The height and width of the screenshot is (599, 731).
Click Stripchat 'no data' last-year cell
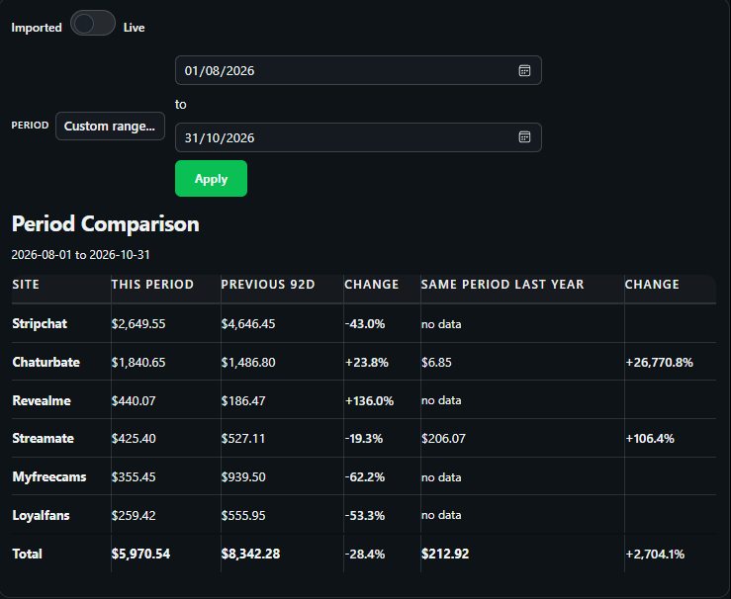pos(441,324)
